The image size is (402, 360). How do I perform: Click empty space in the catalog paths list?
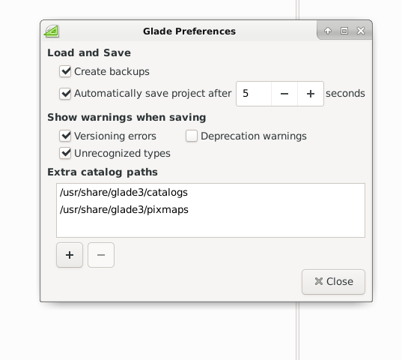210,228
